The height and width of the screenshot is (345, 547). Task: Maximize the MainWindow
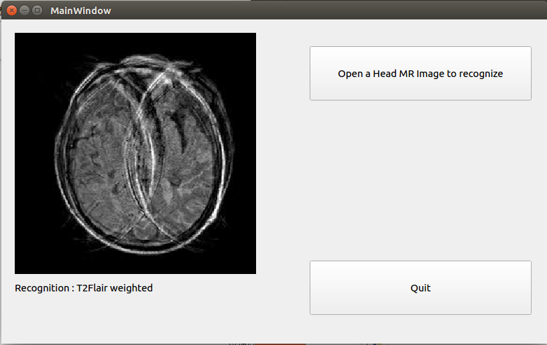(x=38, y=11)
